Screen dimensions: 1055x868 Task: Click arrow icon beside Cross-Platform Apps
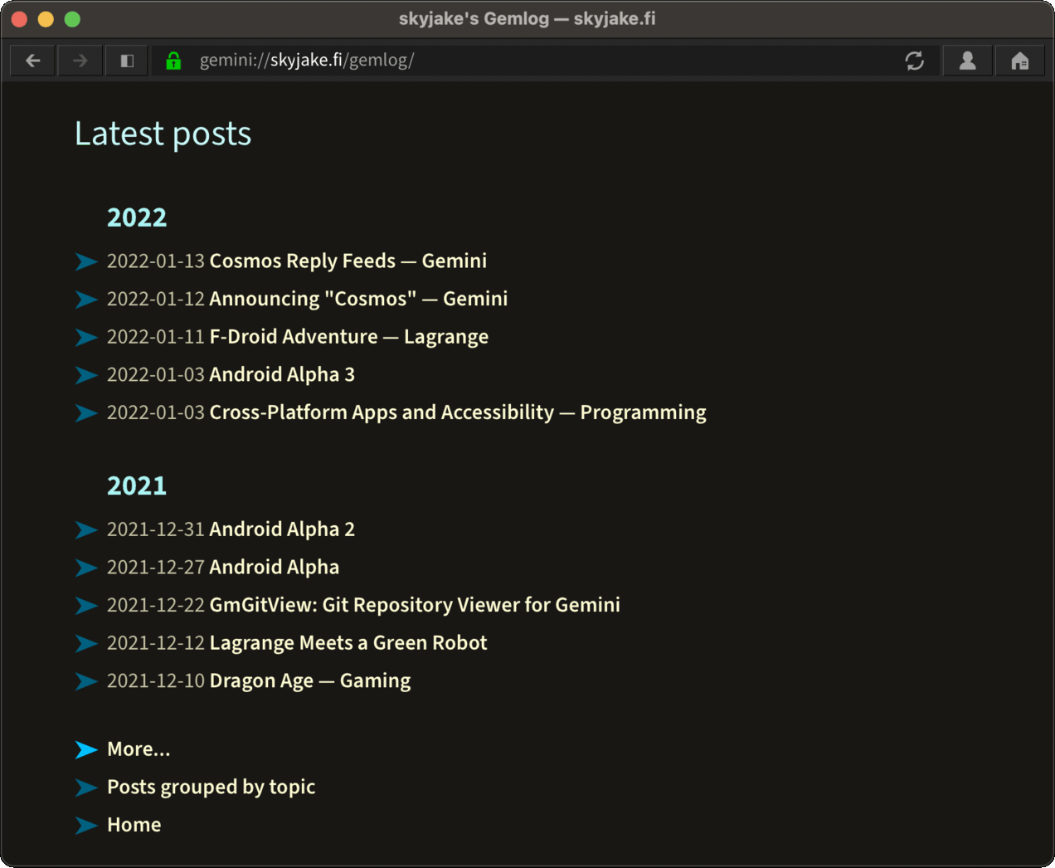pyautogui.click(x=86, y=413)
